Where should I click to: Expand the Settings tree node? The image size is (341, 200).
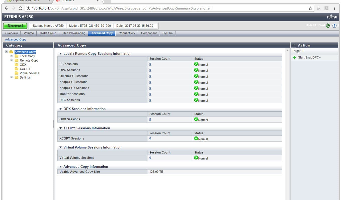[x=12, y=77]
